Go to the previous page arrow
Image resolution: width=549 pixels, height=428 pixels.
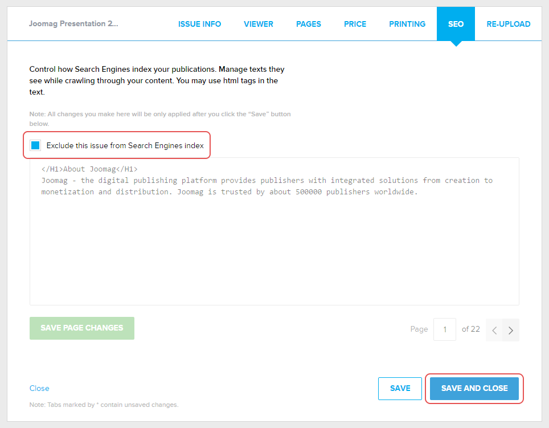click(494, 330)
